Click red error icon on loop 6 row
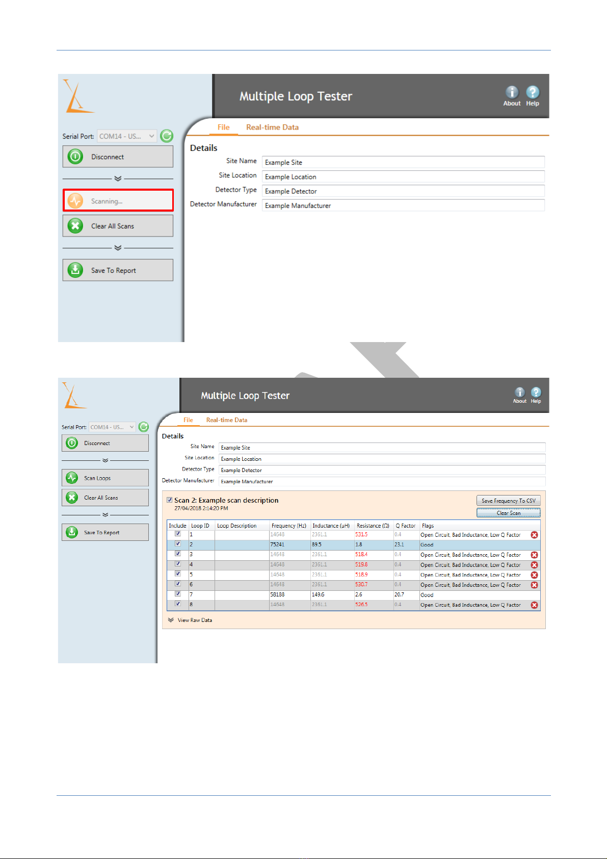Image resolution: width=607 pixels, height=859 pixels. pos(534,585)
